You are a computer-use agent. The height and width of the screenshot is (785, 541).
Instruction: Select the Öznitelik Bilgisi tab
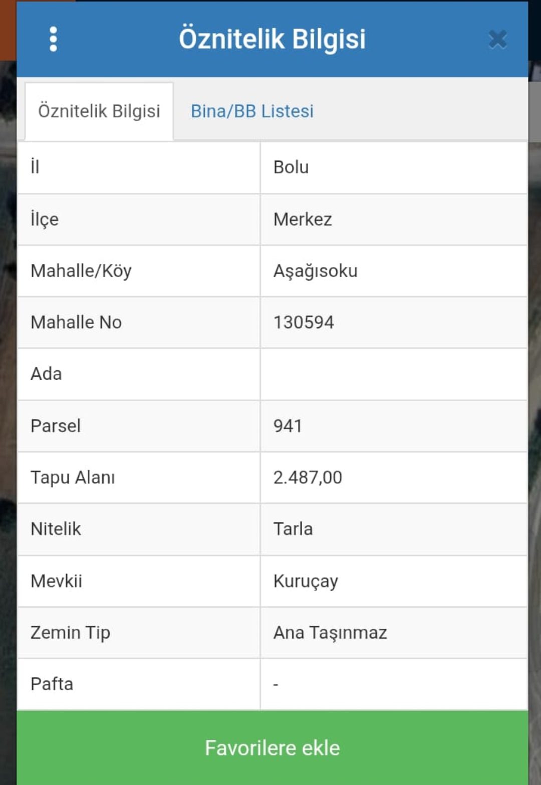click(99, 111)
